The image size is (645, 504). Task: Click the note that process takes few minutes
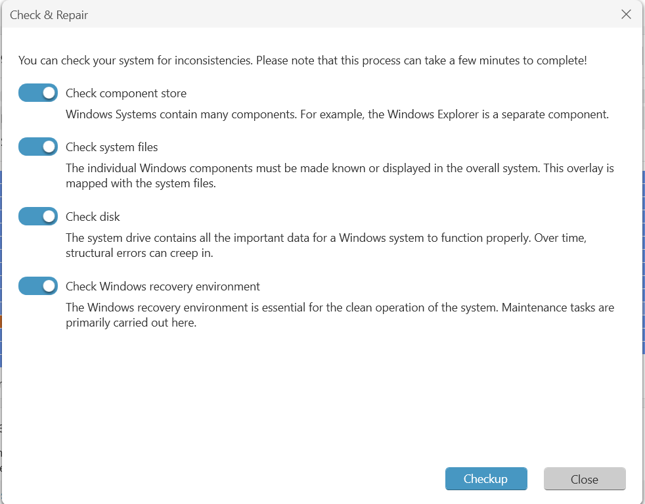[421, 60]
